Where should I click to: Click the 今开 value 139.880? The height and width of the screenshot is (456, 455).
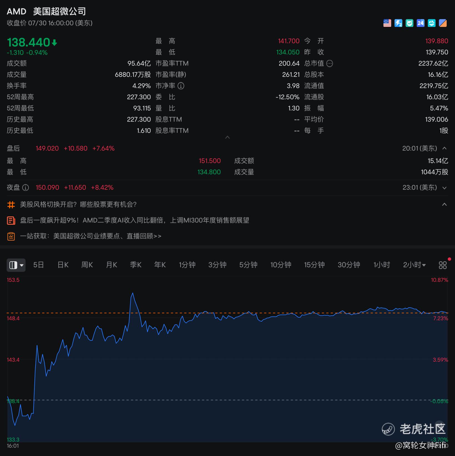437,41
